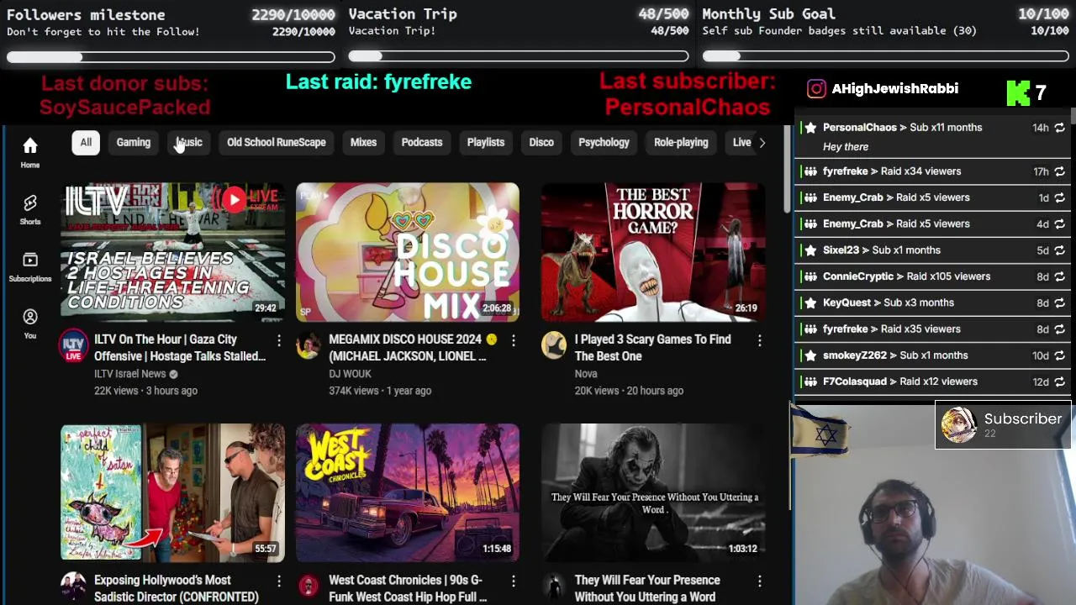
Task: Replay the smokeyZ262 sub alert
Action: 1059,355
